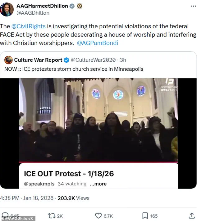Screen dimensions: 197x221
Task: Click AAGHarmeetDhillon's blue verified badge
Action: point(72,6)
